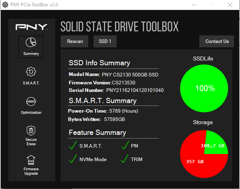This screenshot has height=189, width=240.
Task: Click the SSDLife 100% green gauge
Action: [204, 88]
